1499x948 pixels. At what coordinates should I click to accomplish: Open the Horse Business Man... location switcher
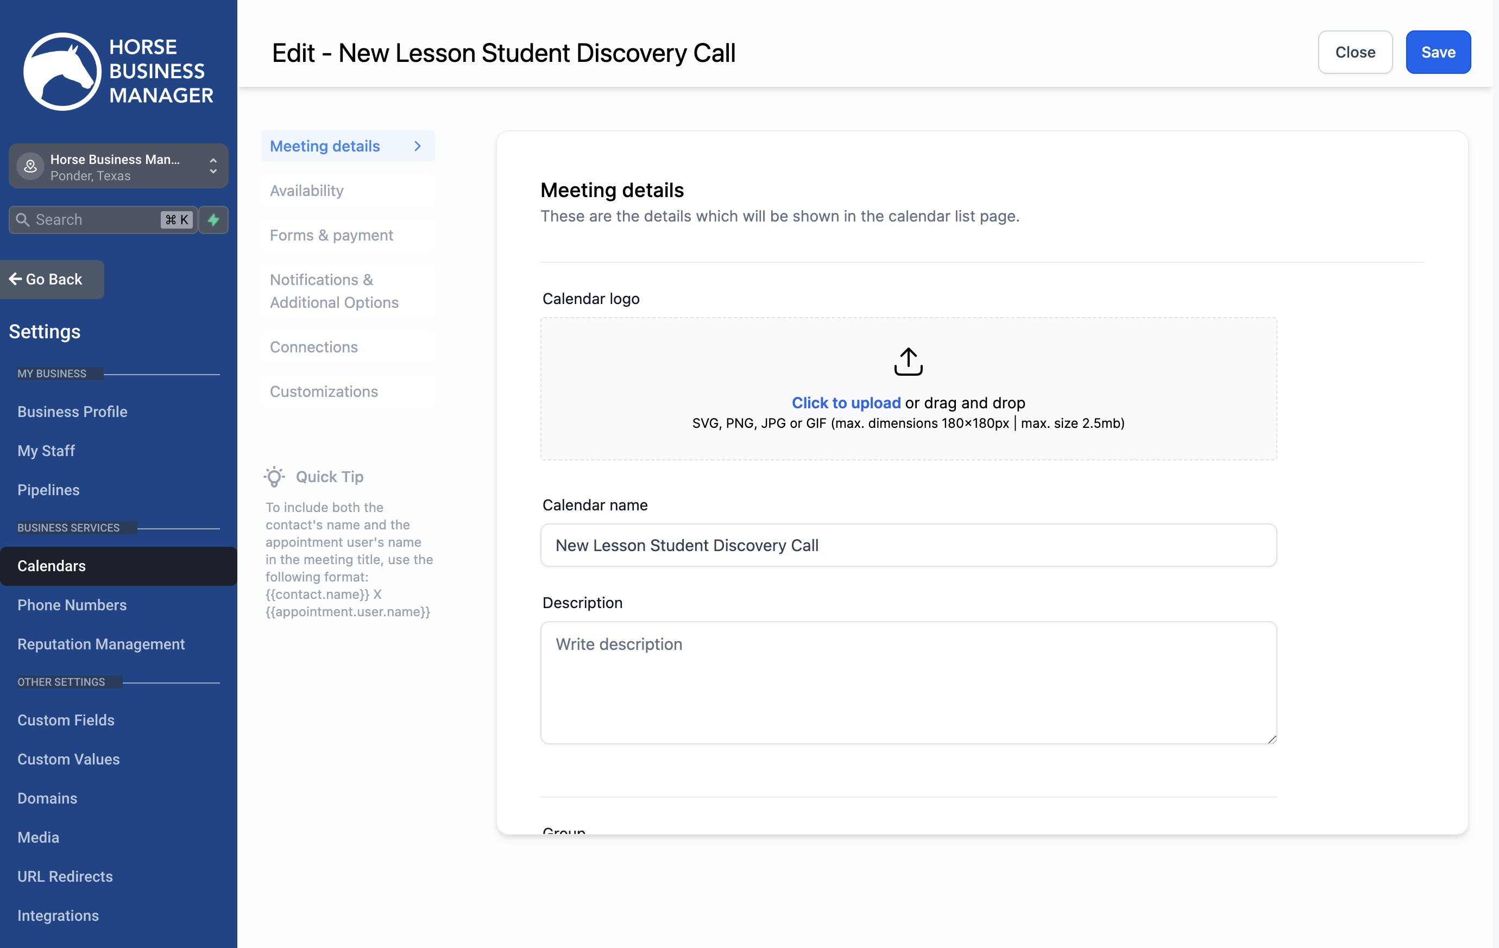point(118,166)
